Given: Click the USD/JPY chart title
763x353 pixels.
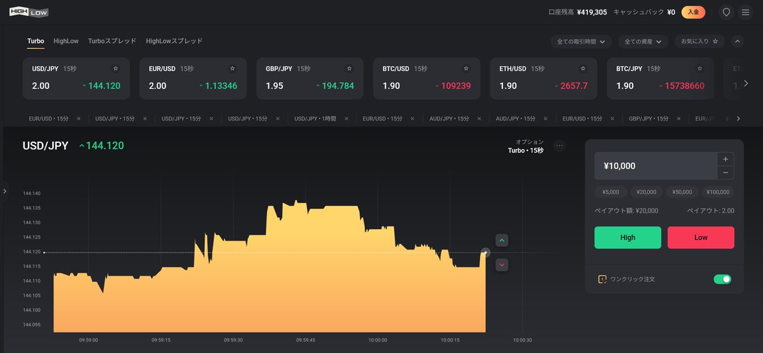Looking at the screenshot, I should (45, 145).
